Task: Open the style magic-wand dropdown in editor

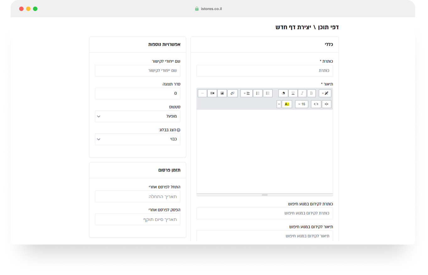Action: (325, 93)
